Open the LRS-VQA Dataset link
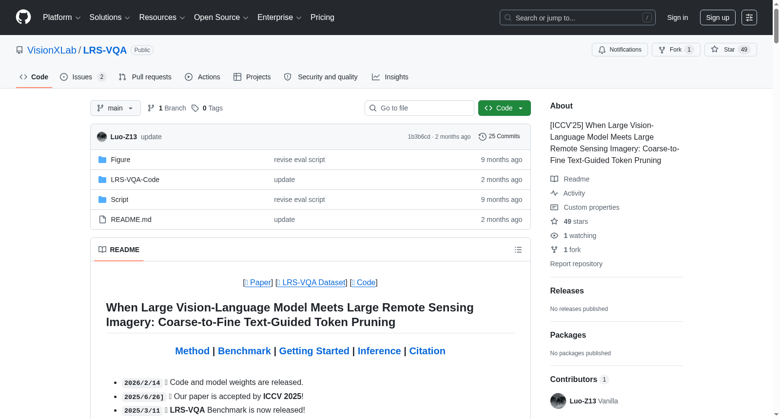The image size is (780, 419). coord(311,283)
